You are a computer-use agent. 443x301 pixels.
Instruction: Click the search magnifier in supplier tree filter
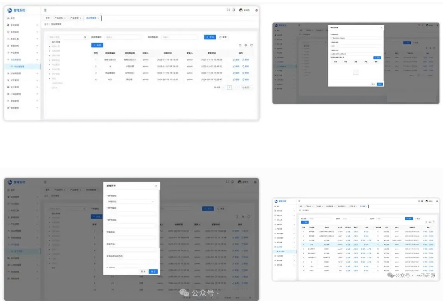coord(85,37)
